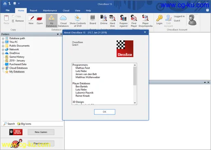The height and width of the screenshot is (150, 211).
Task: Switch to the Maintenance ribbon tab
Action: tap(50, 10)
